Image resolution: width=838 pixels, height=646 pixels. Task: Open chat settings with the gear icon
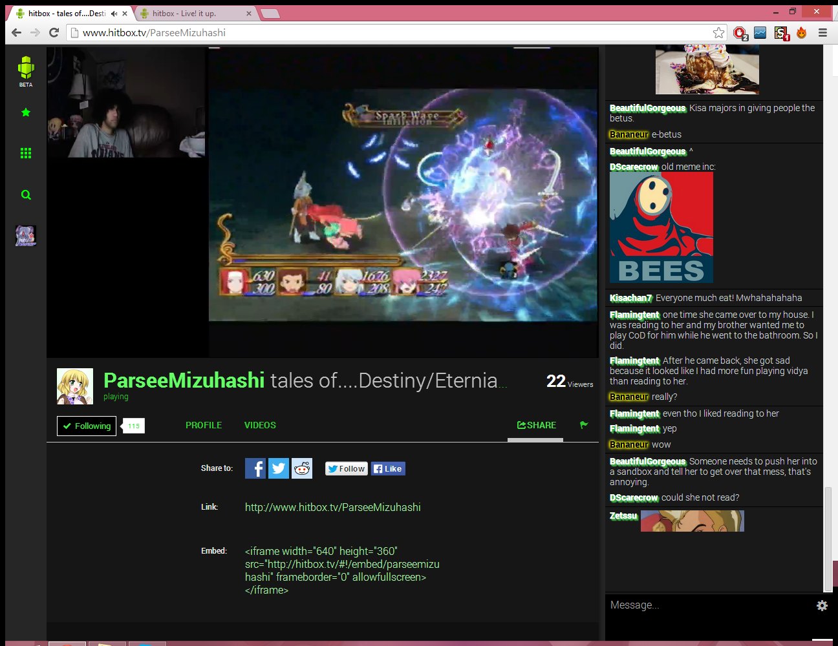pos(821,605)
